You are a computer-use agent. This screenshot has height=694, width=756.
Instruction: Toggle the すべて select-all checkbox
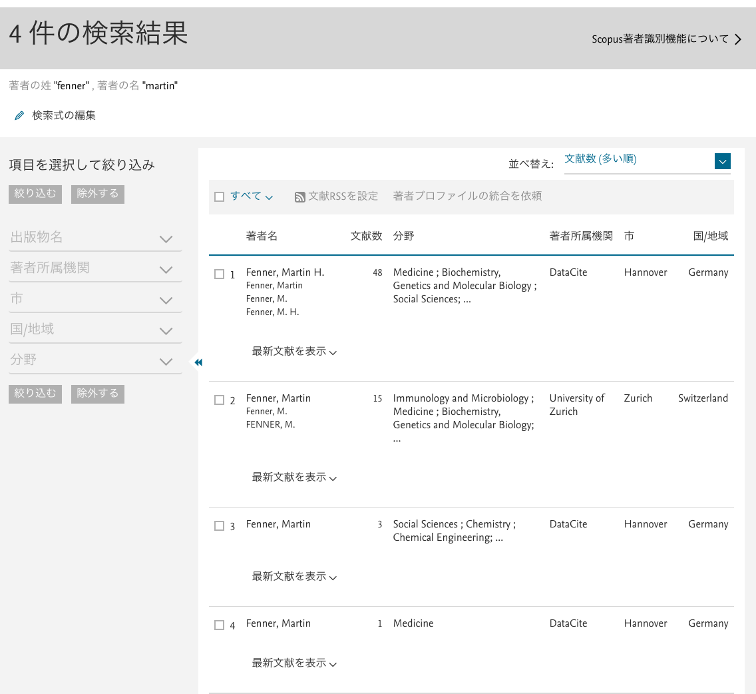[x=220, y=197]
